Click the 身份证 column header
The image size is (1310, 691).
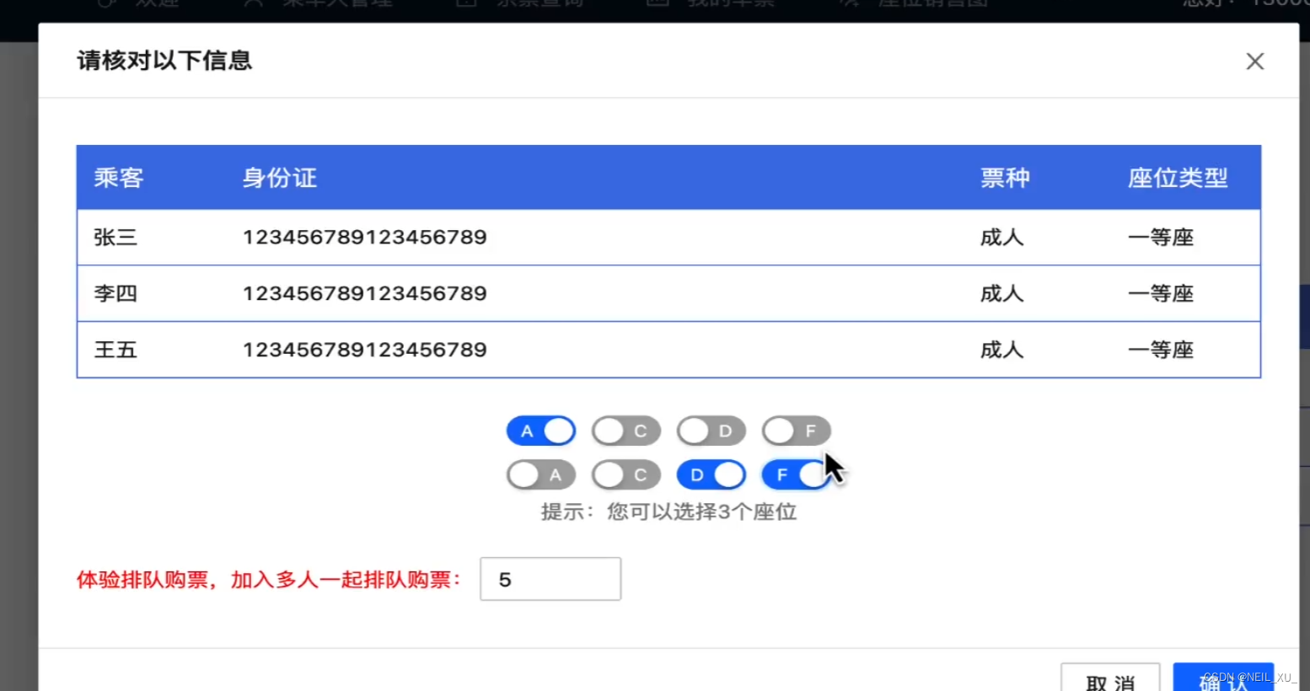tap(280, 178)
